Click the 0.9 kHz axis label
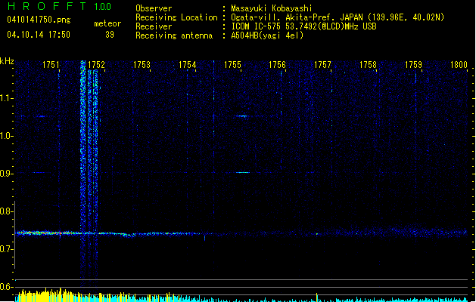 click(6, 174)
